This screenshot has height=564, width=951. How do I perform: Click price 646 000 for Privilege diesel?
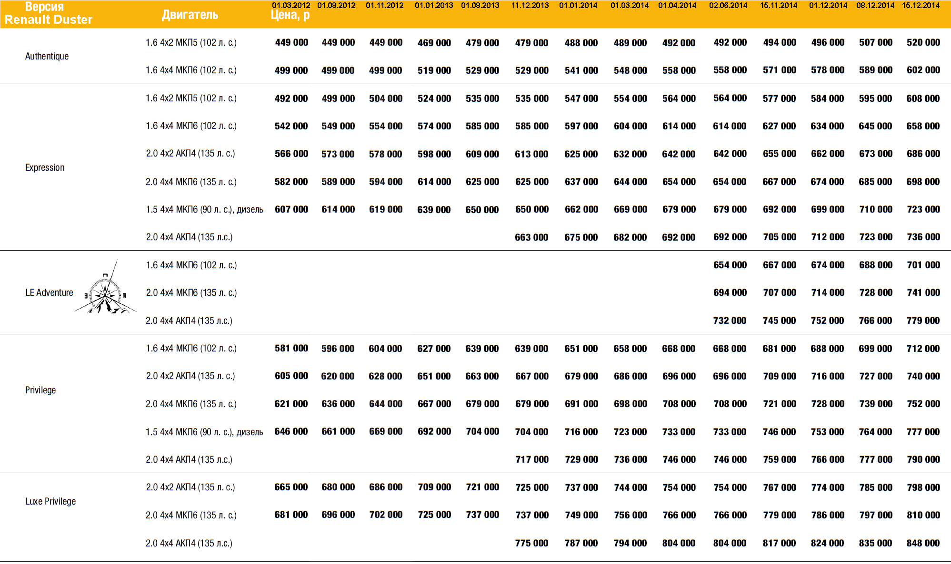(x=291, y=431)
